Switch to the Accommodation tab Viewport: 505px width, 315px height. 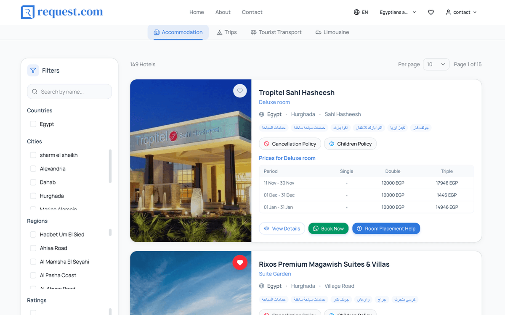[178, 32]
